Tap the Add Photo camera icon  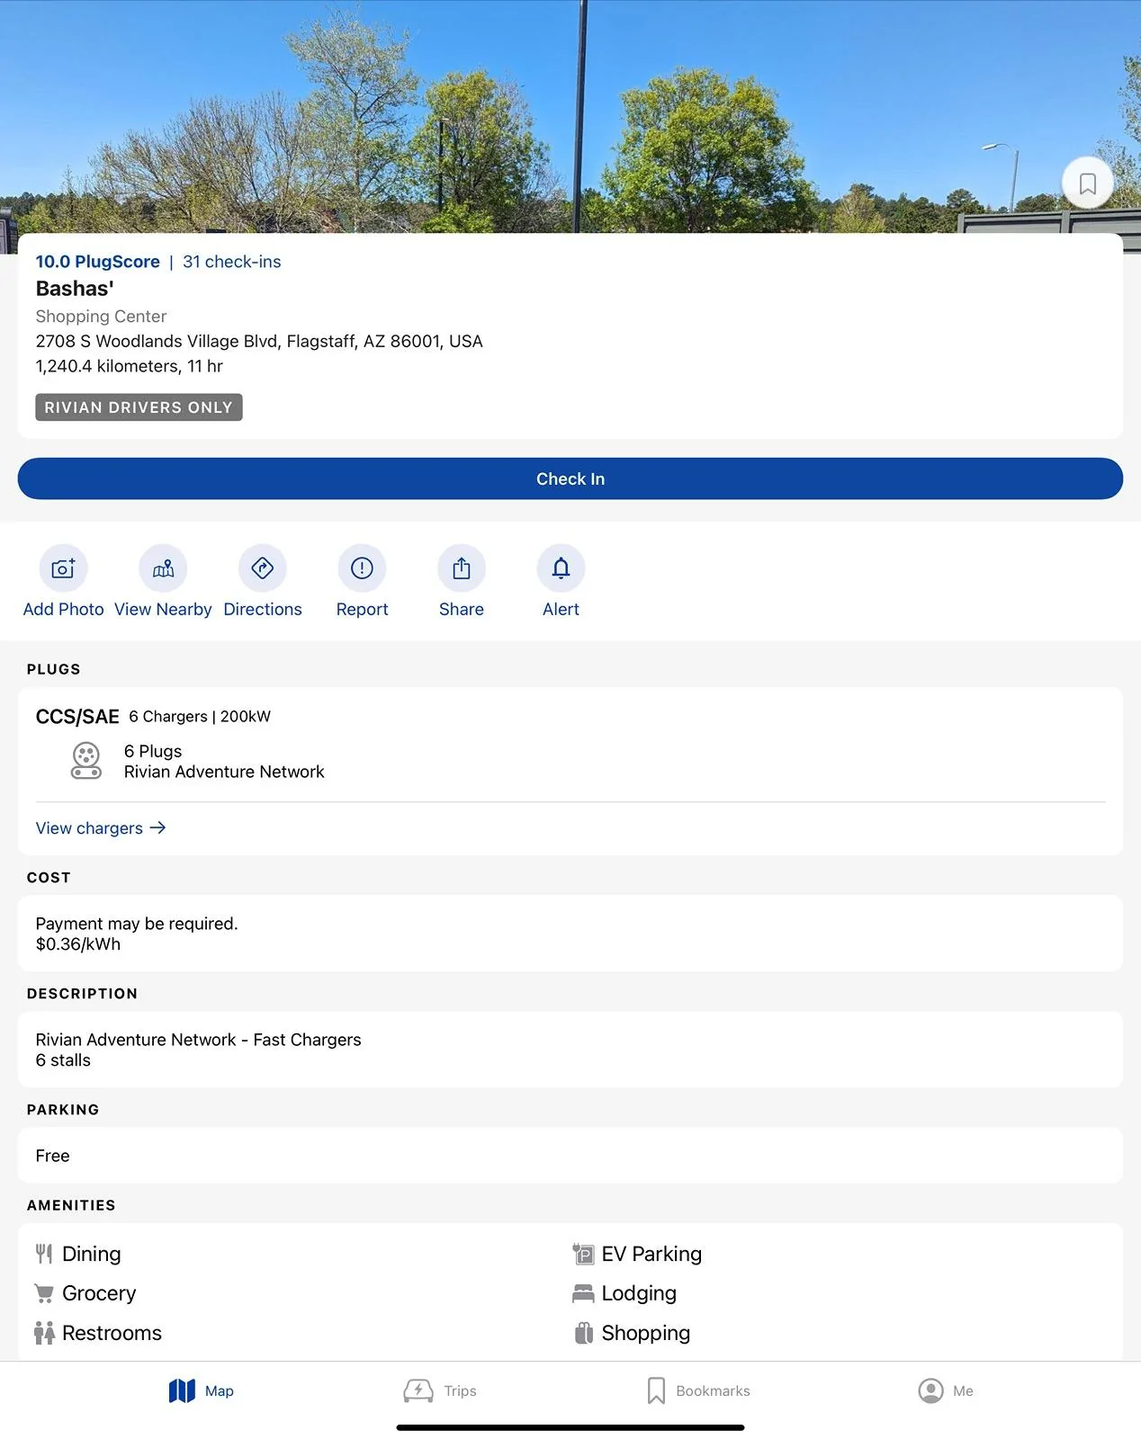pos(63,568)
